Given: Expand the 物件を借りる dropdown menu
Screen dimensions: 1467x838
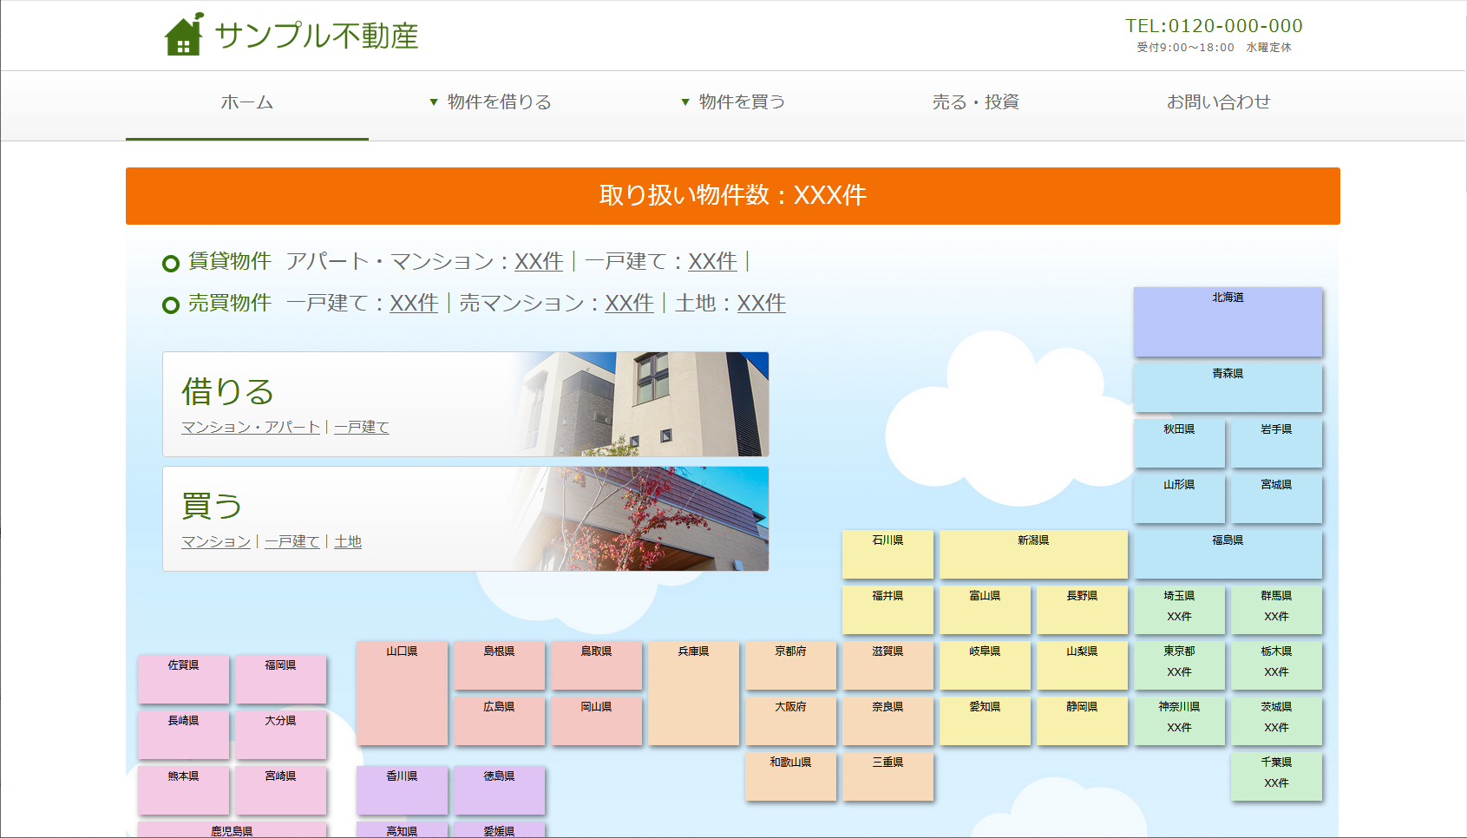Looking at the screenshot, I should pyautogui.click(x=490, y=102).
